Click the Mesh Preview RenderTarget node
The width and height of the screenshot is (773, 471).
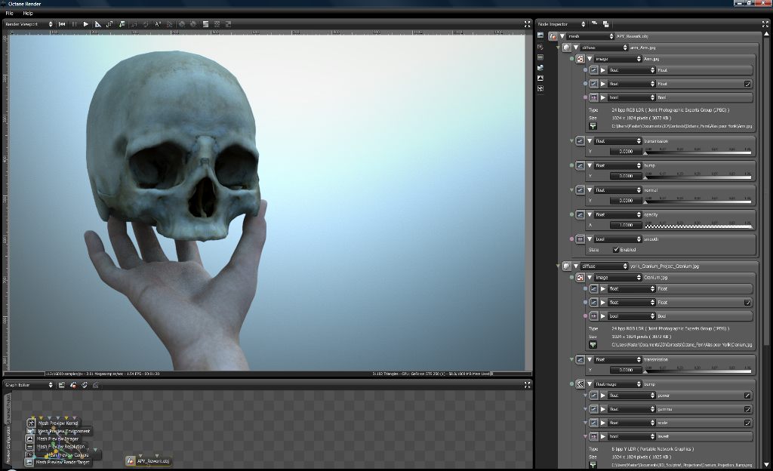click(63, 462)
